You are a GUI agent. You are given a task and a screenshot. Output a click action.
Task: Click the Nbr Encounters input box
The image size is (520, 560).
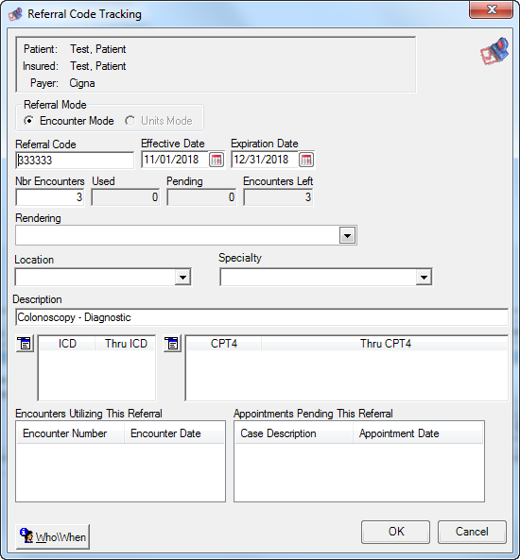(x=50, y=197)
